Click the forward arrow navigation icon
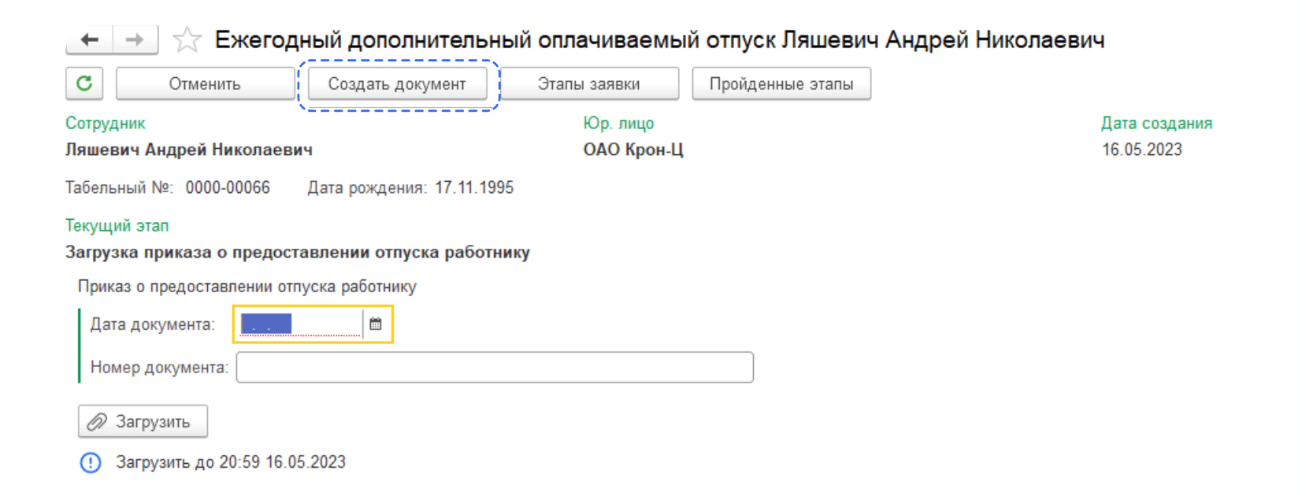 tap(135, 39)
